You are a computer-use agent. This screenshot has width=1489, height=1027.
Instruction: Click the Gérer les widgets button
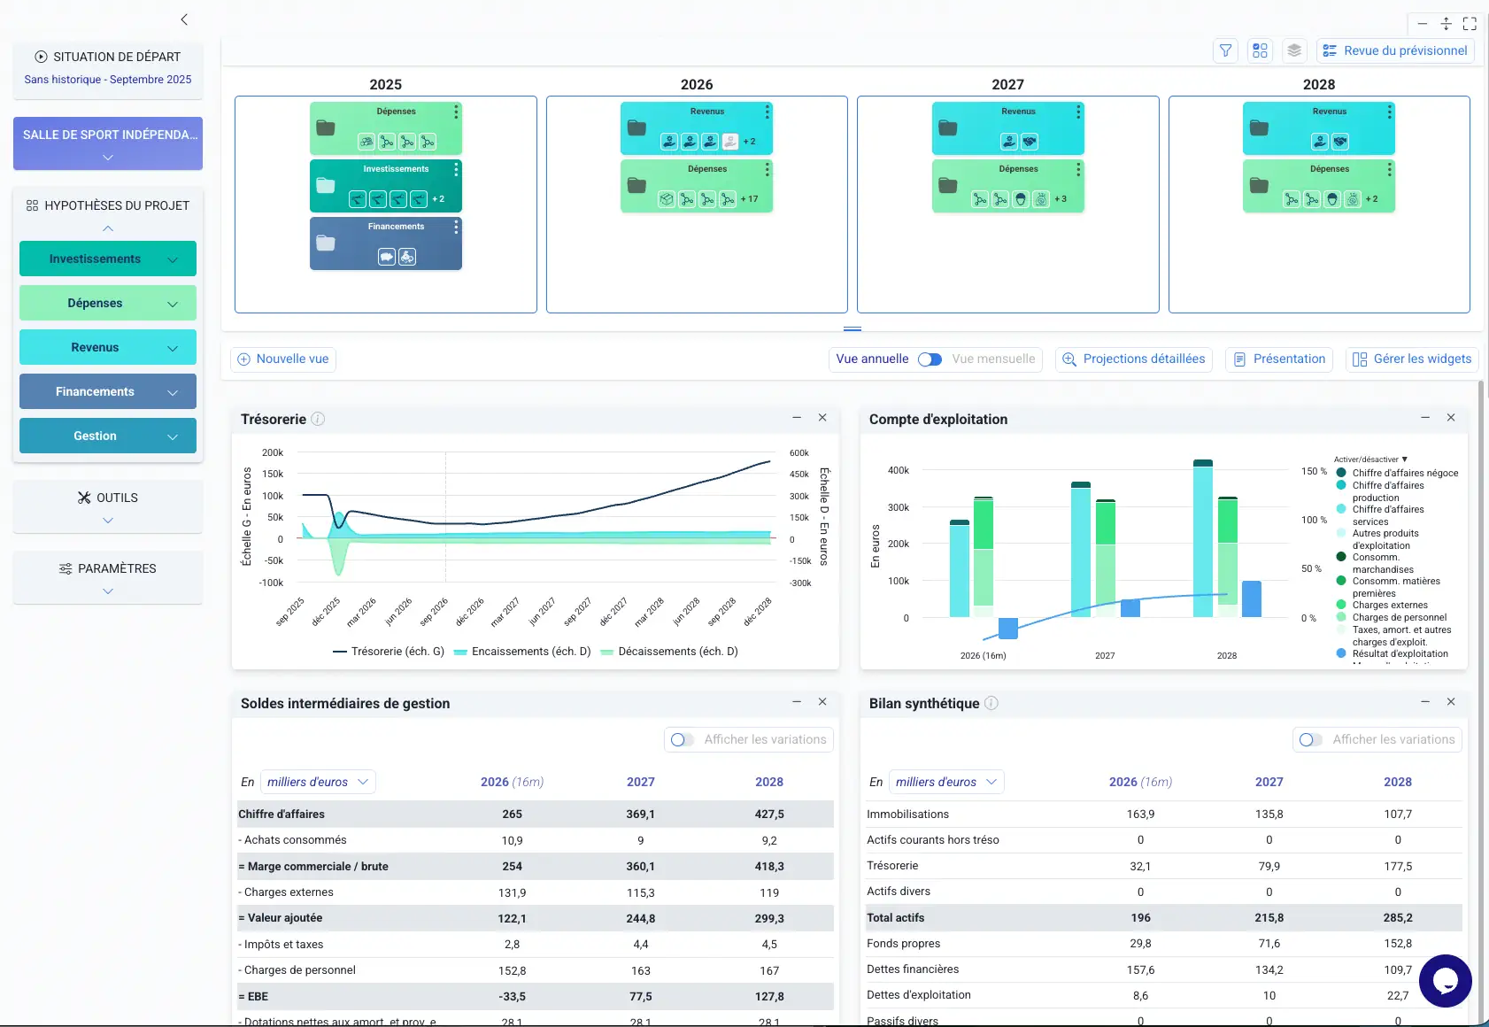tap(1413, 359)
